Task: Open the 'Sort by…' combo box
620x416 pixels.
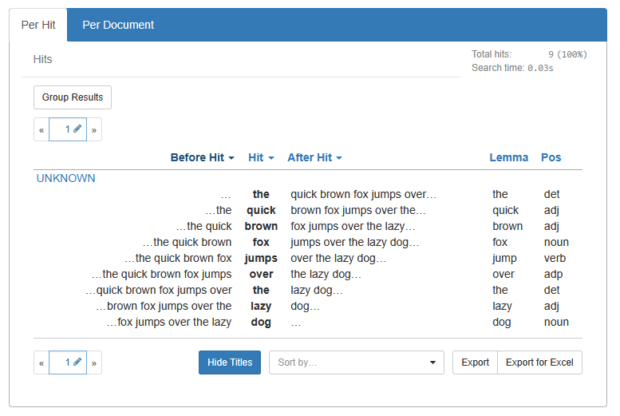Action: point(356,363)
